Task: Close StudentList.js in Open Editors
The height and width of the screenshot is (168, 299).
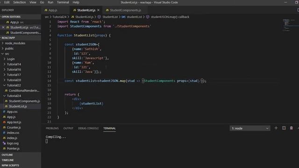Action: tap(3, 28)
